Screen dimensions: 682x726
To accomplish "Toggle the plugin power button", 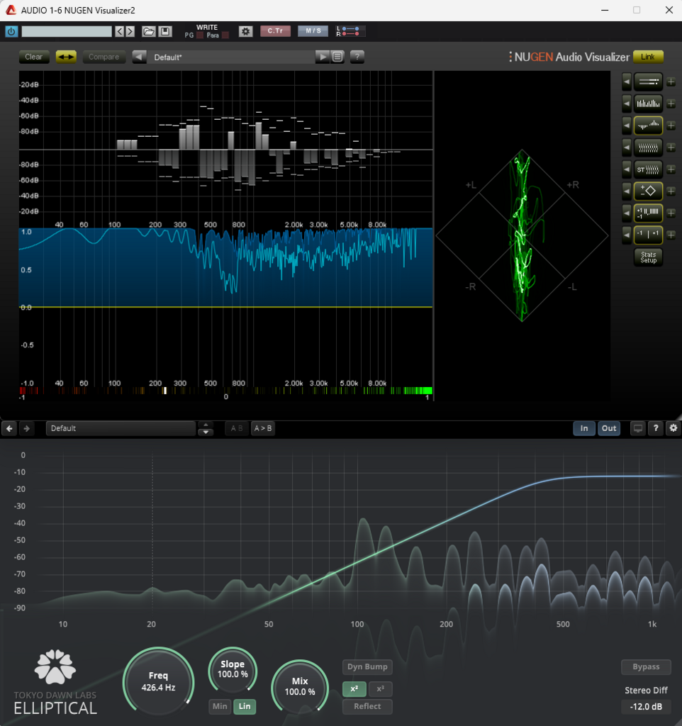I will tap(11, 31).
